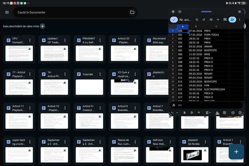Open options for 'Articol 9 - Creierul' document

pos(100,108)
